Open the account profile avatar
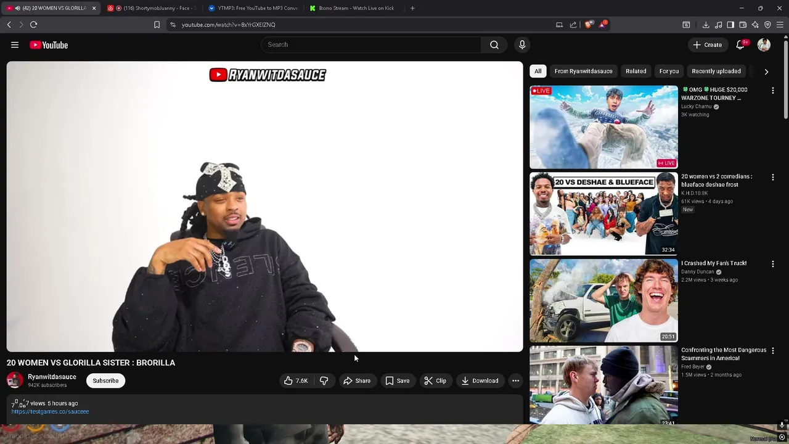789x444 pixels. pyautogui.click(x=764, y=45)
